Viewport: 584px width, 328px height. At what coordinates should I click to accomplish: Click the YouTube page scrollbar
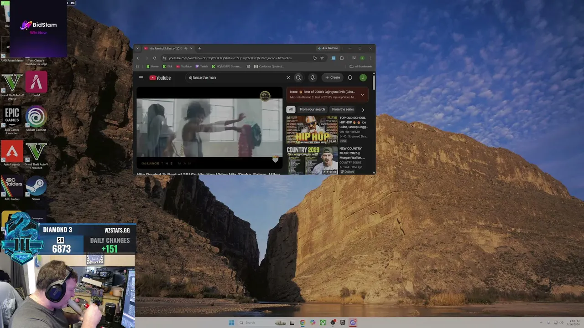(x=374, y=82)
